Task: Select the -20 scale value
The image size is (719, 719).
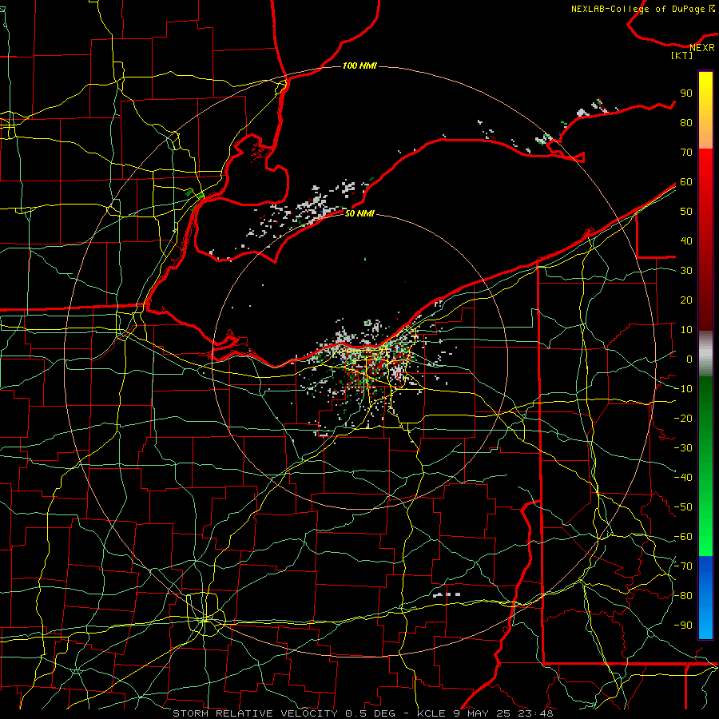Action: 683,419
